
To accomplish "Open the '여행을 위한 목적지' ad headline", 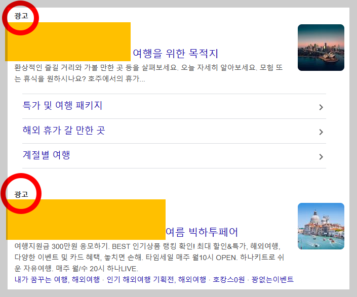I will [x=175, y=54].
